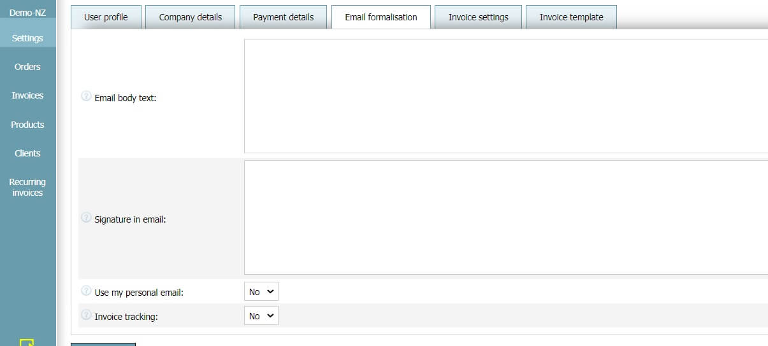
Task: Open Orders in the sidebar
Action: coord(27,67)
